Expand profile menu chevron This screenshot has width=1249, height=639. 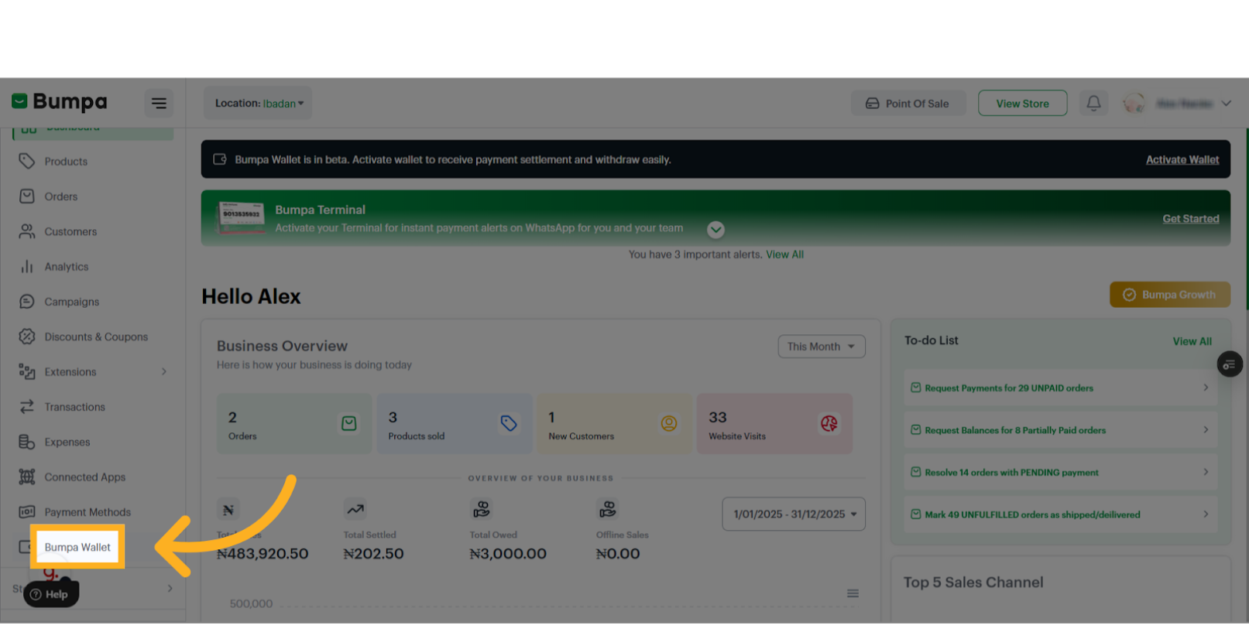(1227, 103)
